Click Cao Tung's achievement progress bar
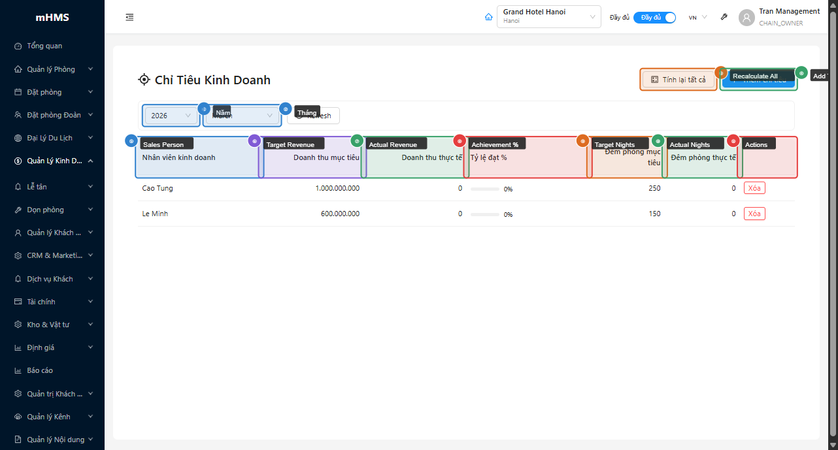Screen dimensions: 838x450 485,189
